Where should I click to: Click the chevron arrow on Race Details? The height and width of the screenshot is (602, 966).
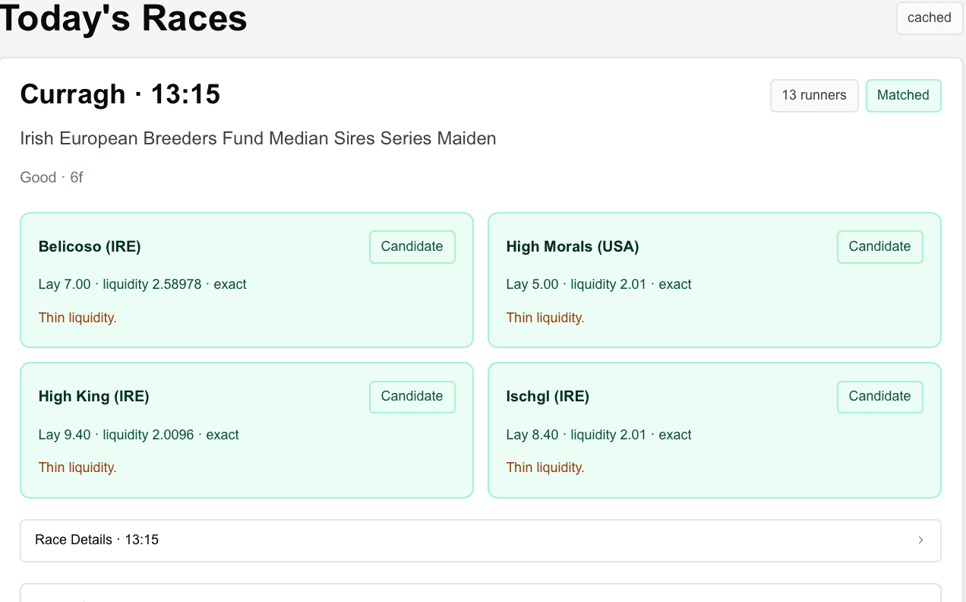click(920, 540)
